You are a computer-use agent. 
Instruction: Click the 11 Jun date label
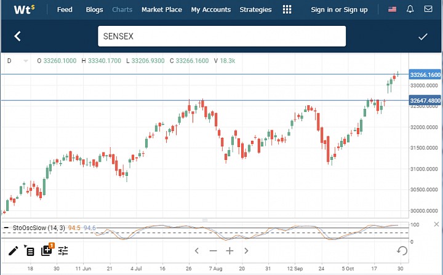tap(83, 268)
